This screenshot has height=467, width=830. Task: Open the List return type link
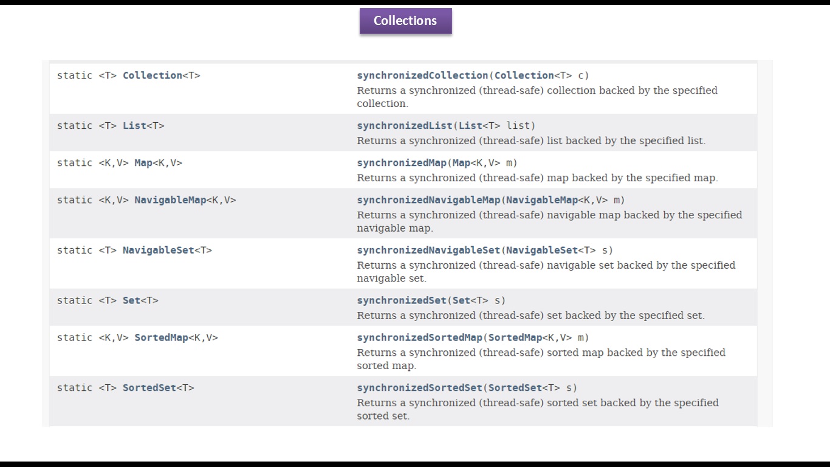click(134, 126)
